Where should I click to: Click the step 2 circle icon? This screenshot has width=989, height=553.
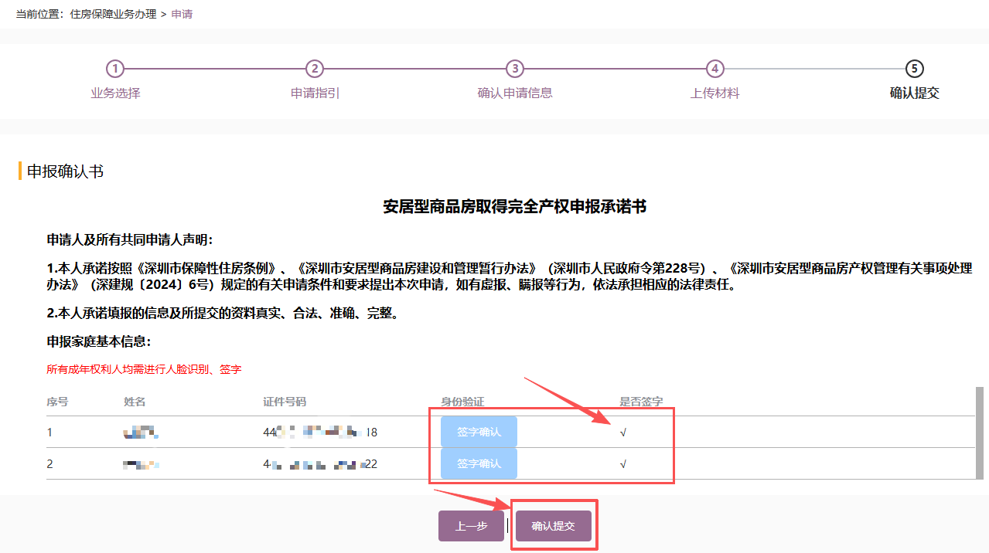click(314, 69)
